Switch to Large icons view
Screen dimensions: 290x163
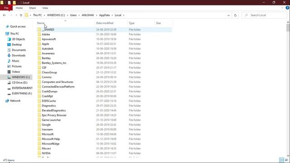287,160
